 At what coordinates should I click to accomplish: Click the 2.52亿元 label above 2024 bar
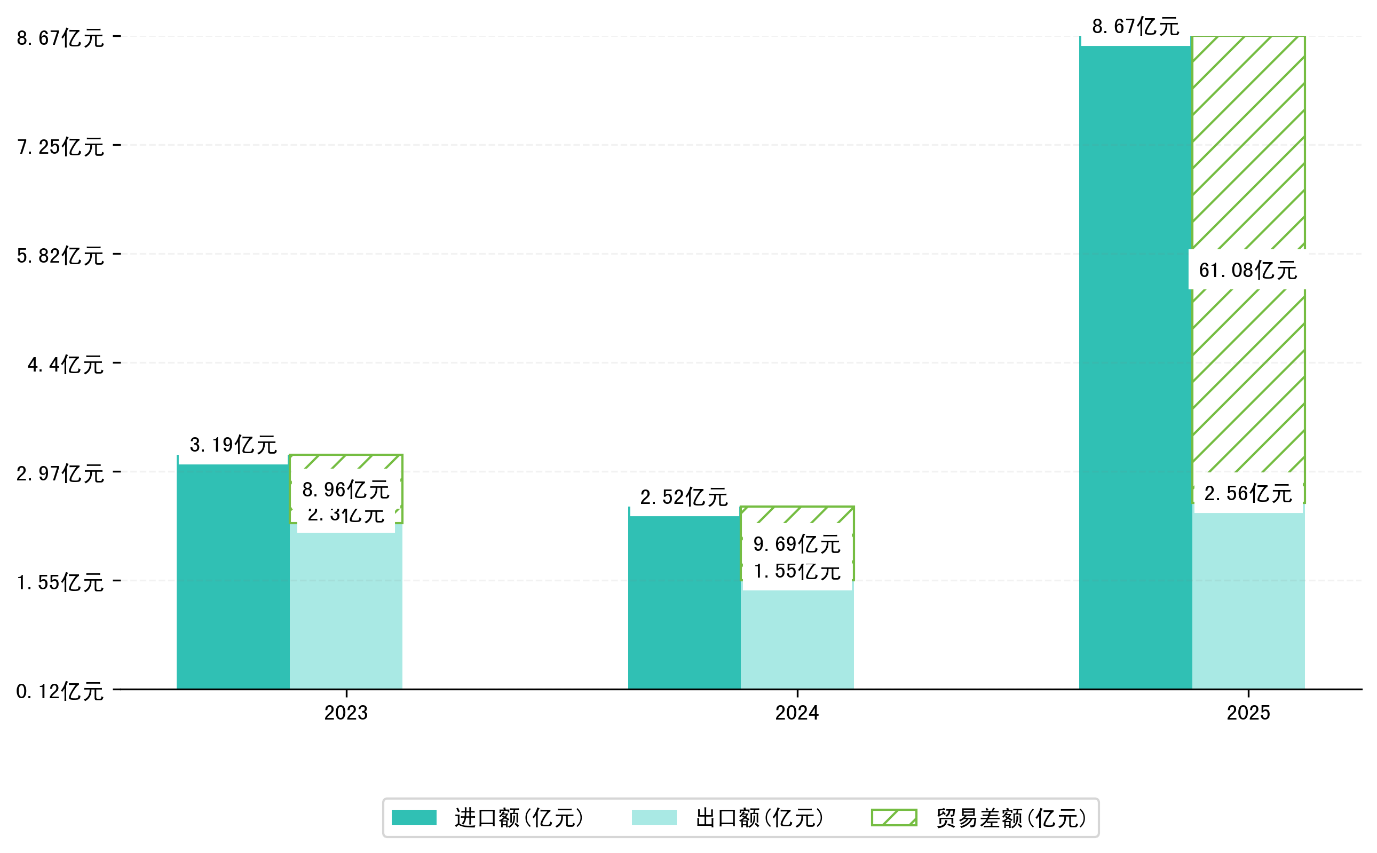point(684,497)
